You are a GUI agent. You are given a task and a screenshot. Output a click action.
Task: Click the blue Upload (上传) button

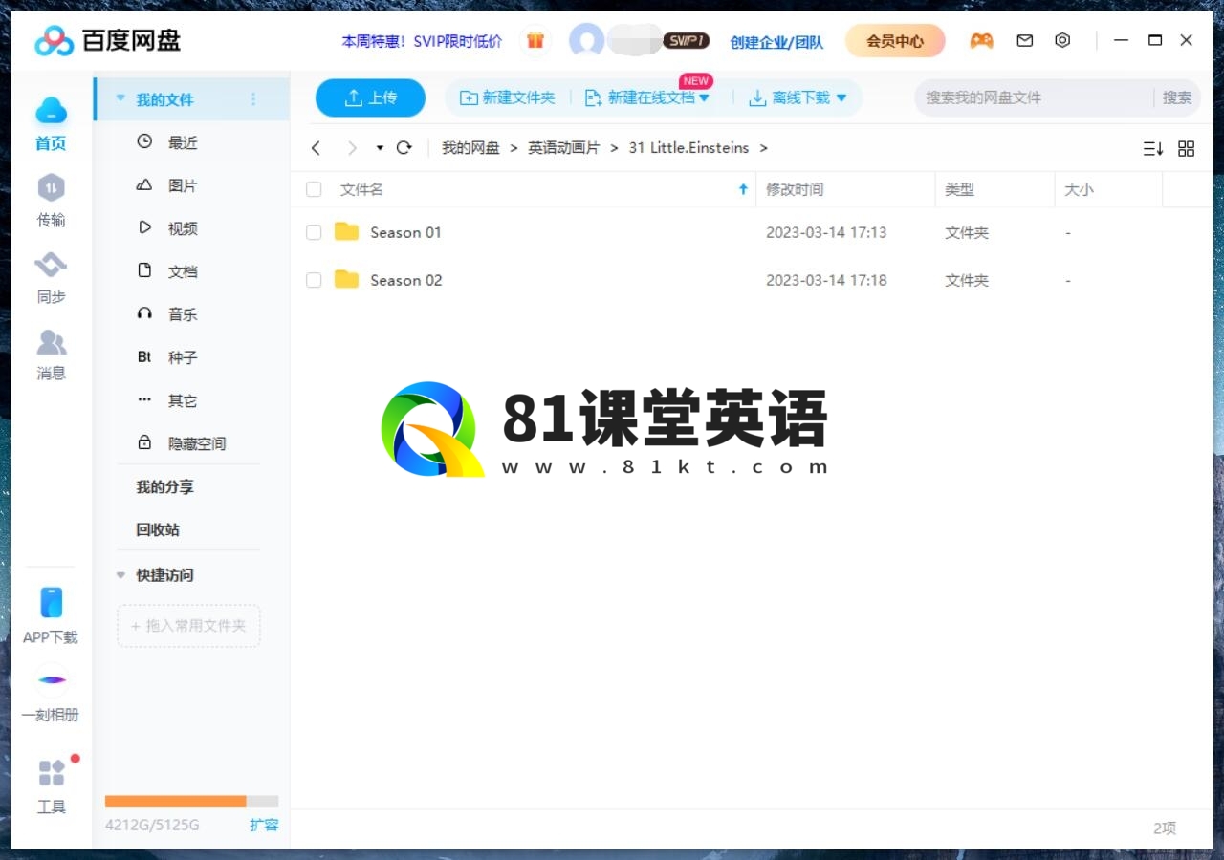click(370, 97)
